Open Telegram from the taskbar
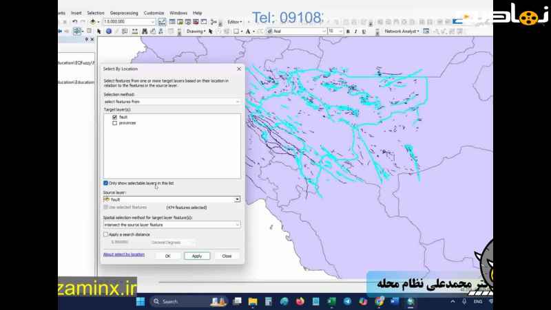This screenshot has height=310, width=551. 347,302
